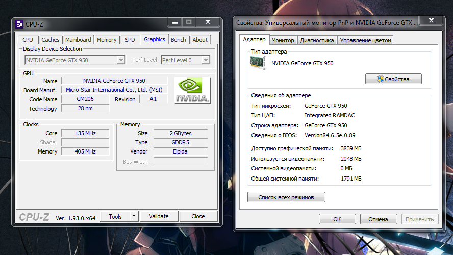The width and height of the screenshot is (453, 255).
Task: Switch to the Диагностика tab
Action: [x=317, y=40]
